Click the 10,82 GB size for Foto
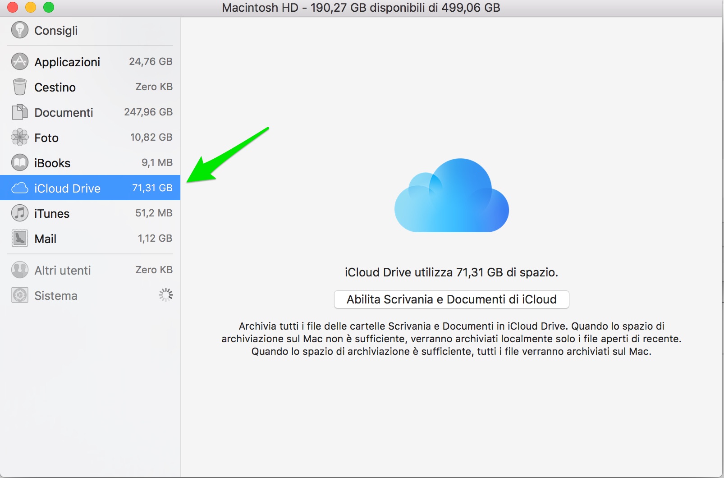This screenshot has height=478, width=724. coord(151,137)
